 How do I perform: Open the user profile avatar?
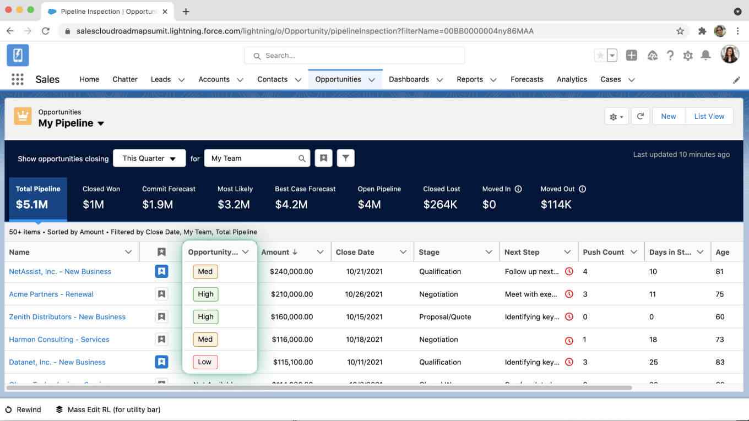point(730,54)
